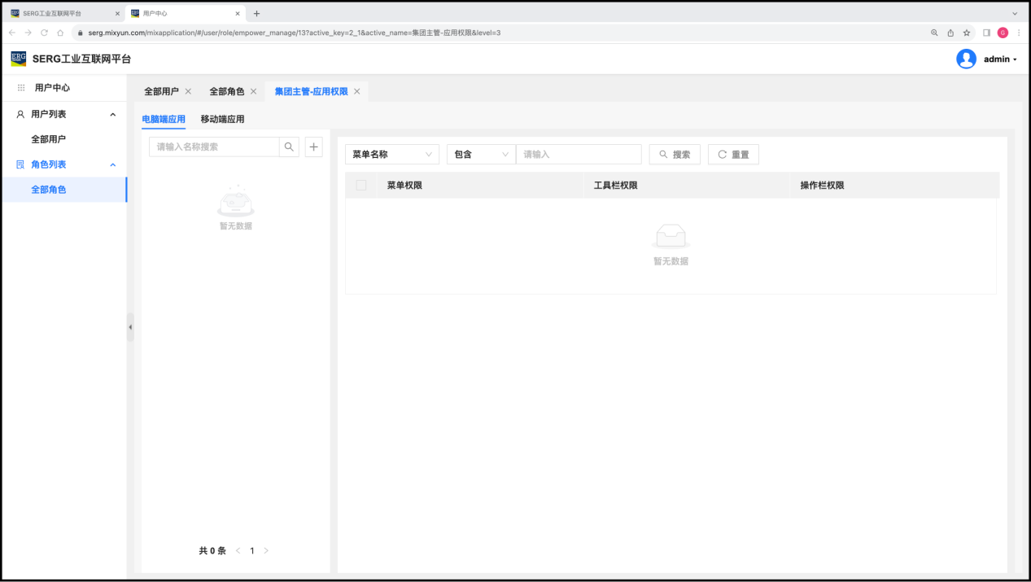Toggle the select-all checkbox in table header

(x=361, y=186)
